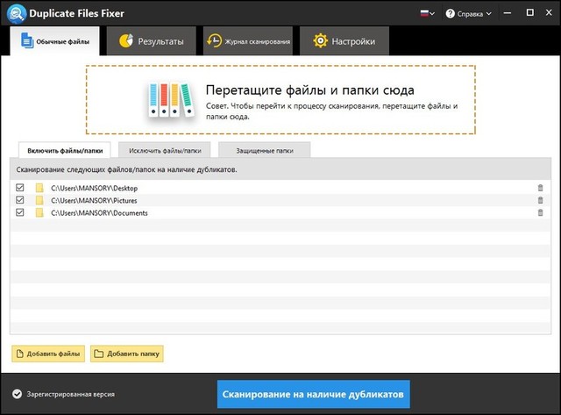
Task: Start scan with Сканирование на наличие дубликатов
Action: tap(313, 391)
